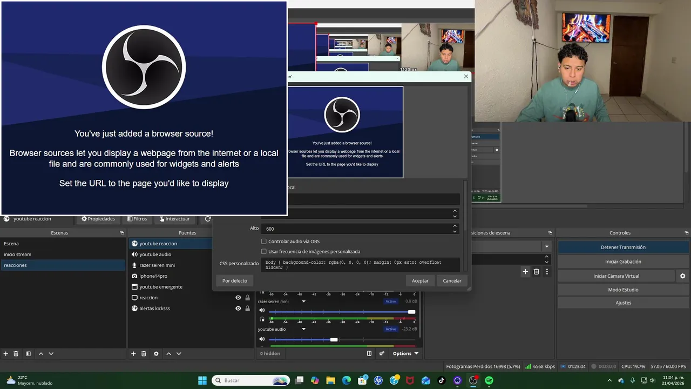Viewport: 691px width, 389px height.
Task: Edit the CSS personalizado text box
Action: coord(361,265)
